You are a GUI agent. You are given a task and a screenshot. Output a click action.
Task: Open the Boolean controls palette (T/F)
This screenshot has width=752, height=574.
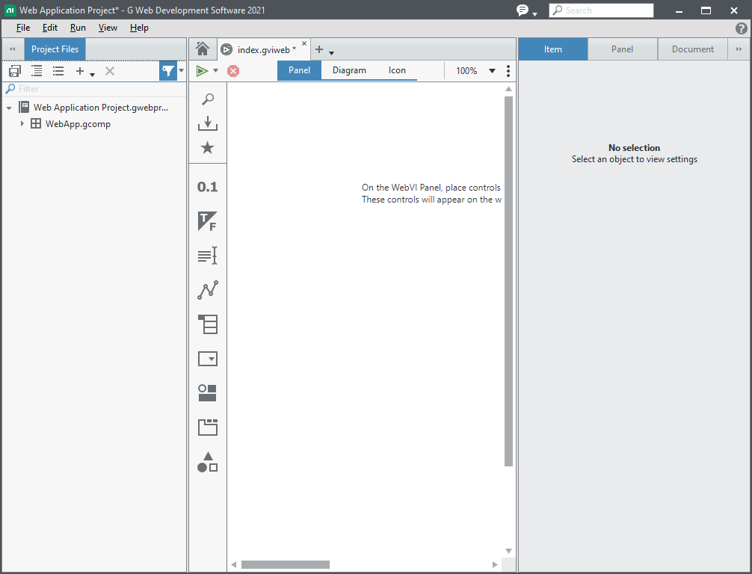pyautogui.click(x=208, y=221)
